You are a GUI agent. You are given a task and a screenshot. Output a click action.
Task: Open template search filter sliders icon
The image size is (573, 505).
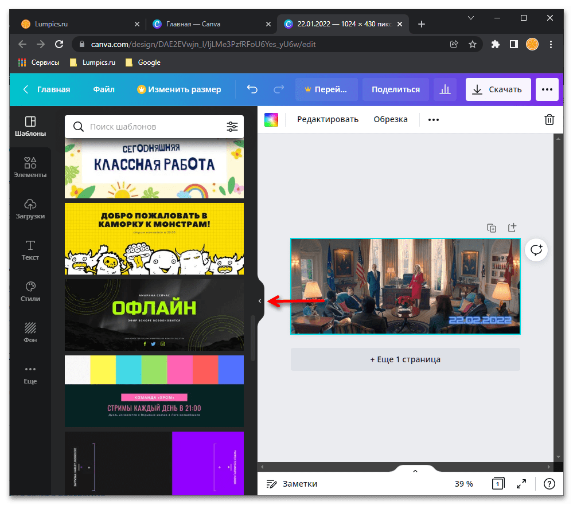click(232, 127)
